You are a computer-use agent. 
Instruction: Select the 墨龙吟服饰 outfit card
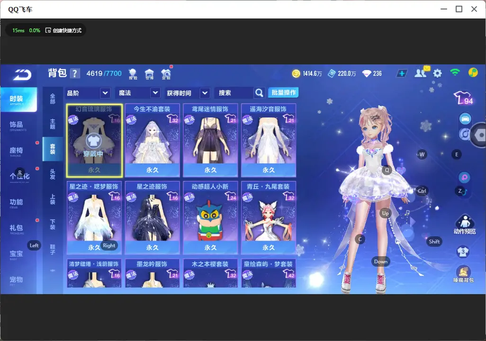point(152,273)
